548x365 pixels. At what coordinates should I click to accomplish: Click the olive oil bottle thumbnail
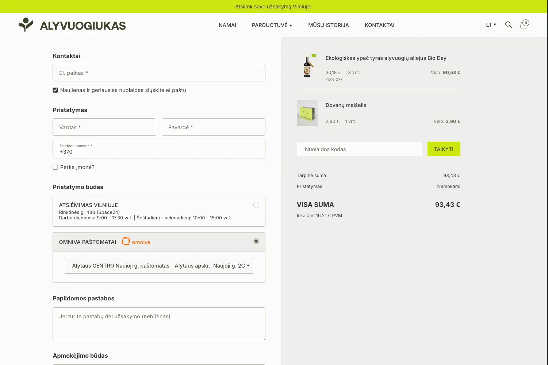pos(307,66)
